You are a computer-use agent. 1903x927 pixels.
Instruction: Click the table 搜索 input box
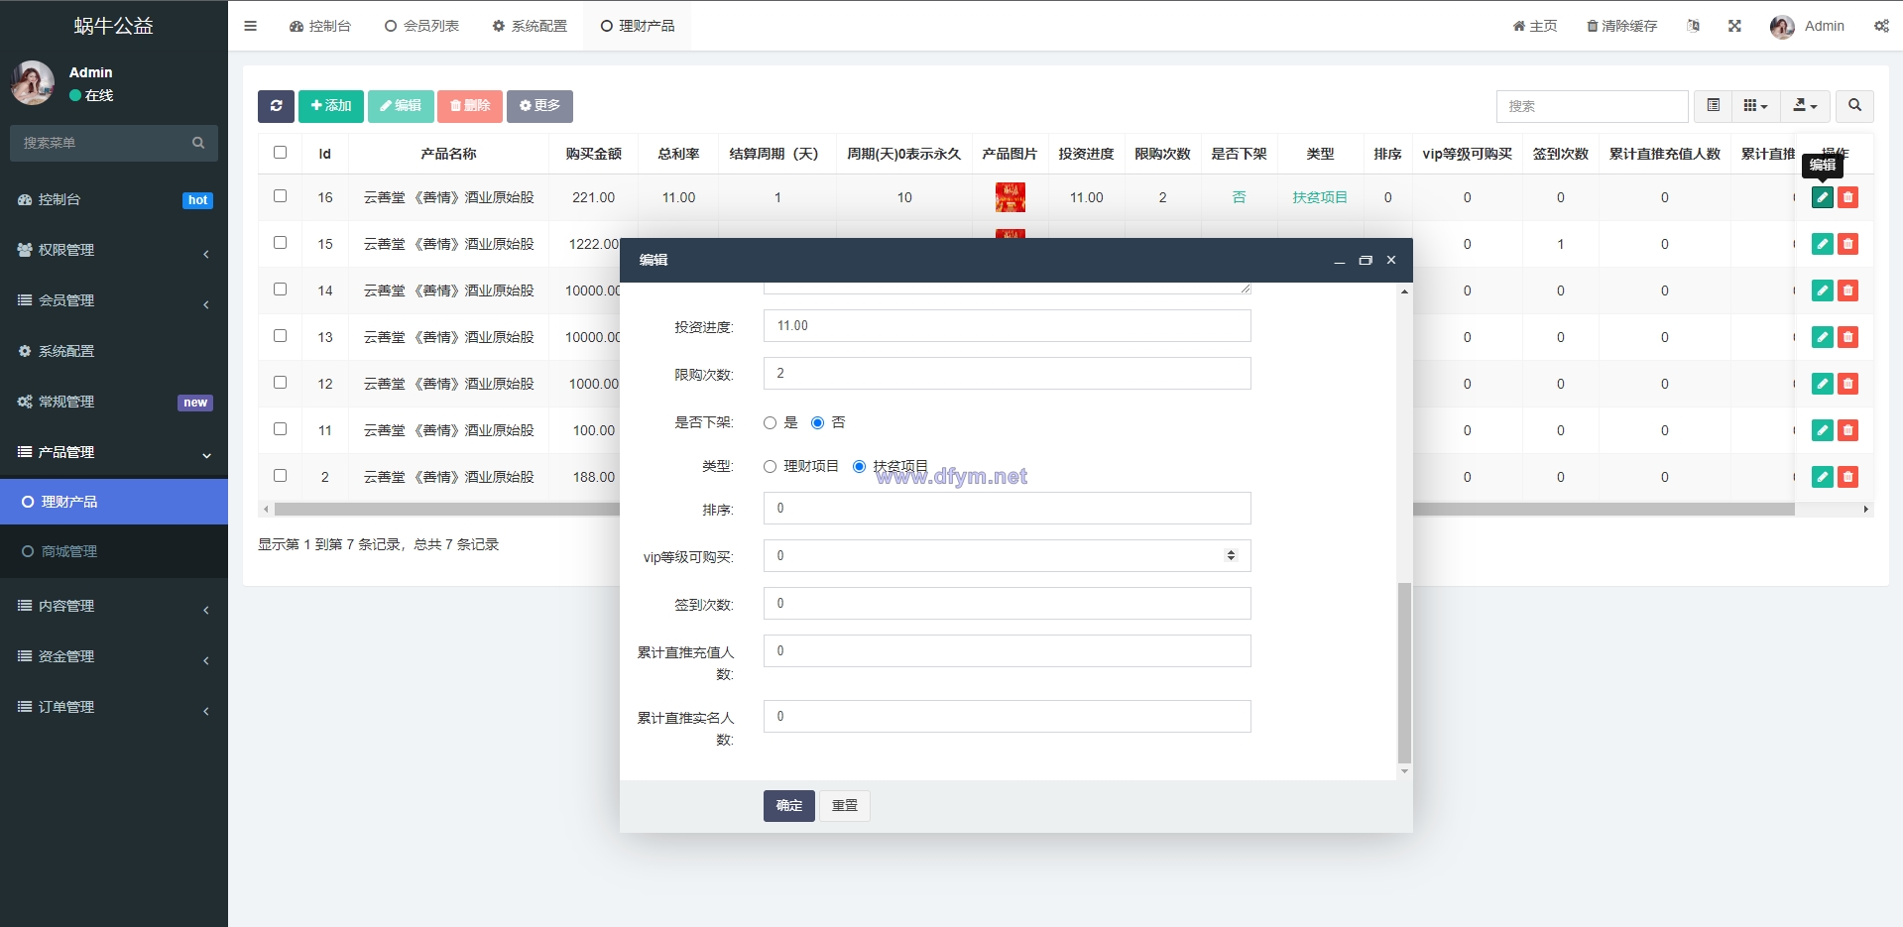coord(1593,106)
